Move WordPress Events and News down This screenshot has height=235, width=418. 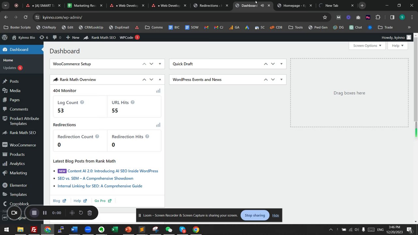pos(273,80)
